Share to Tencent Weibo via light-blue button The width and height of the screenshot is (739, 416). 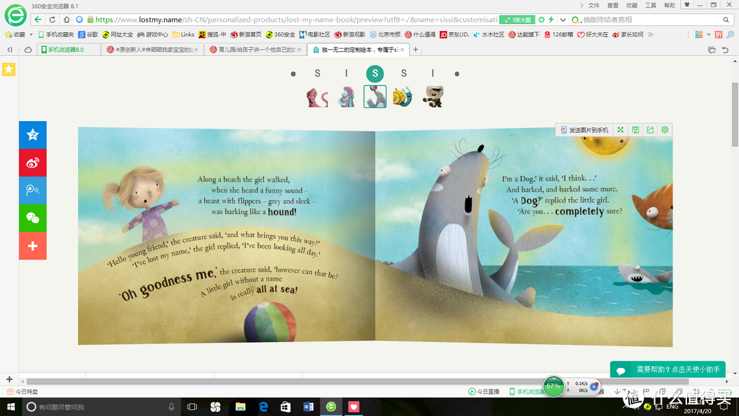[33, 190]
